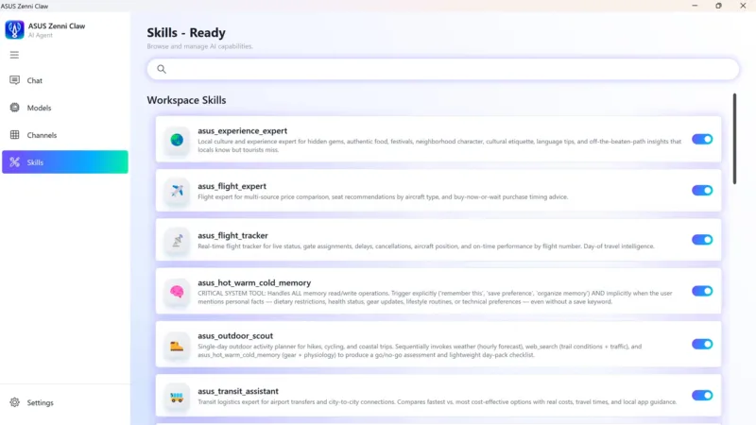756x425 pixels.
Task: Click the Models chip icon
Action: pos(15,108)
